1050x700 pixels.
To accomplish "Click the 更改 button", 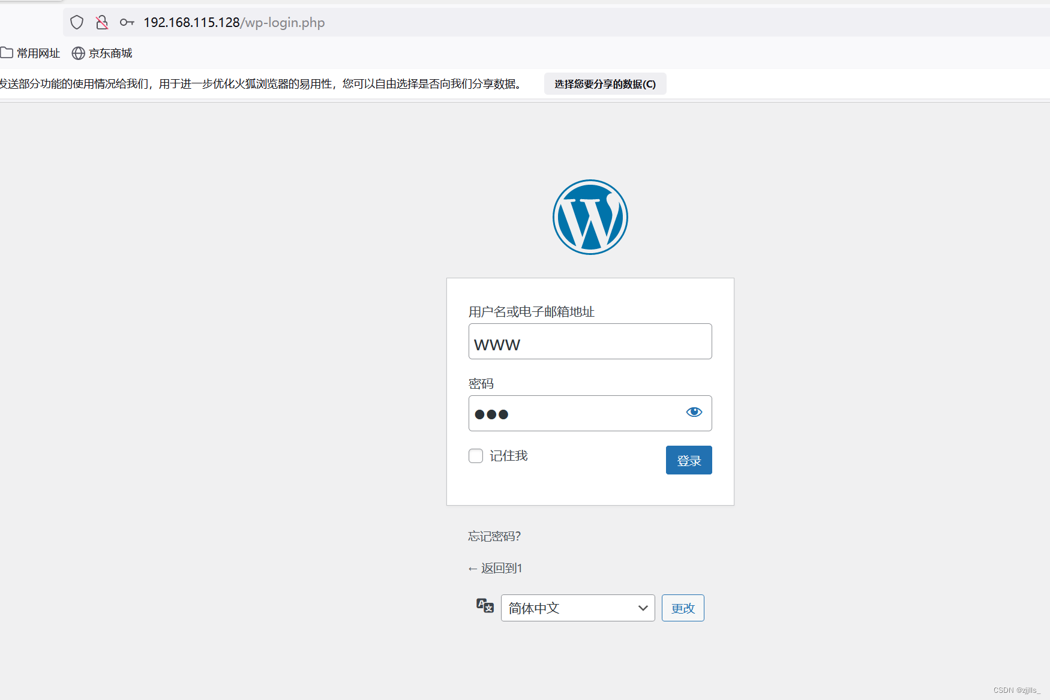I will pos(682,608).
